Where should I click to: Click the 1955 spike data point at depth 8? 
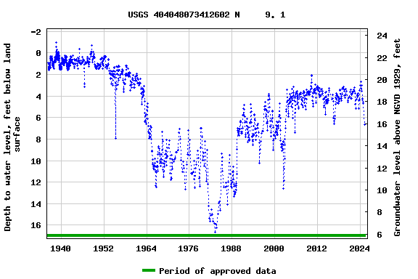[115, 138]
